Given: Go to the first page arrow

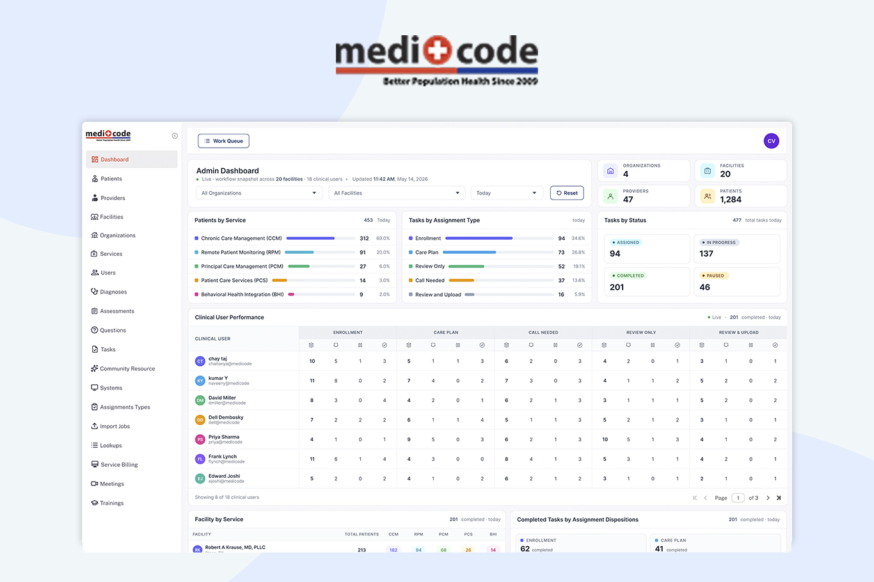Looking at the screenshot, I should [x=695, y=498].
